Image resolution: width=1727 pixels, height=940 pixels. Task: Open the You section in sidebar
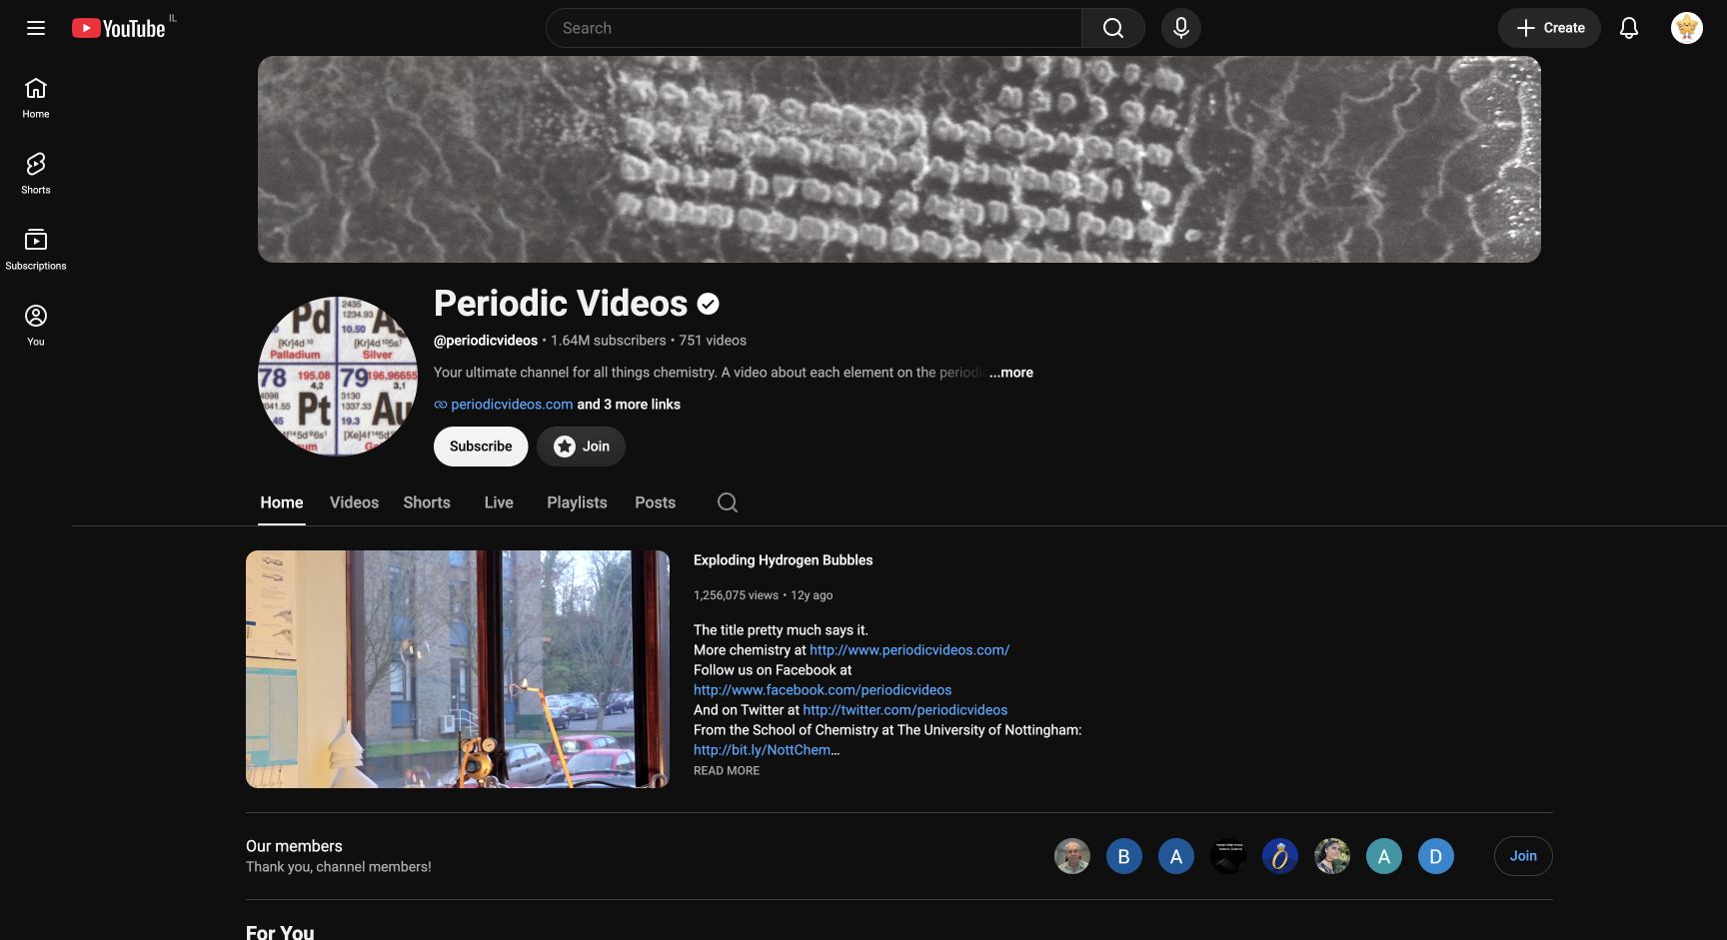[x=36, y=326]
